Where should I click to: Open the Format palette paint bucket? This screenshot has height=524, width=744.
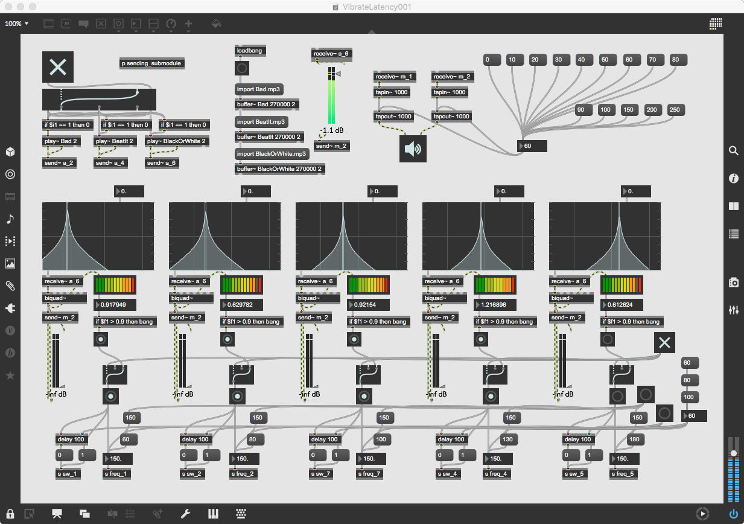pos(216,24)
